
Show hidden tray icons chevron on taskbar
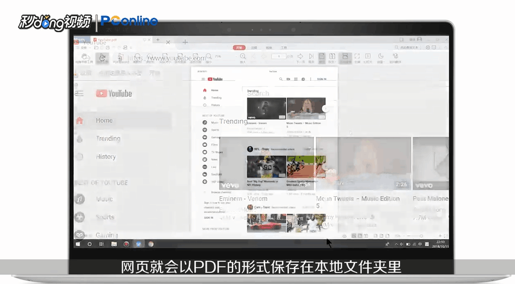[x=396, y=244]
